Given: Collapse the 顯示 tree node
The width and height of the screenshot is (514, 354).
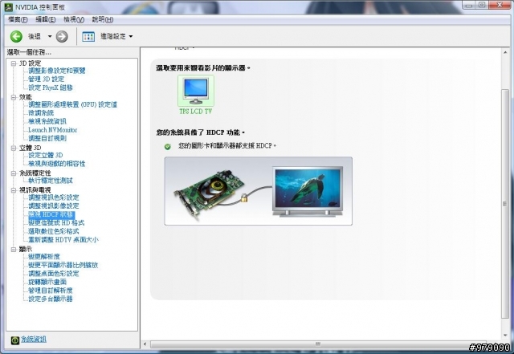Looking at the screenshot, I should pyautogui.click(x=14, y=250).
